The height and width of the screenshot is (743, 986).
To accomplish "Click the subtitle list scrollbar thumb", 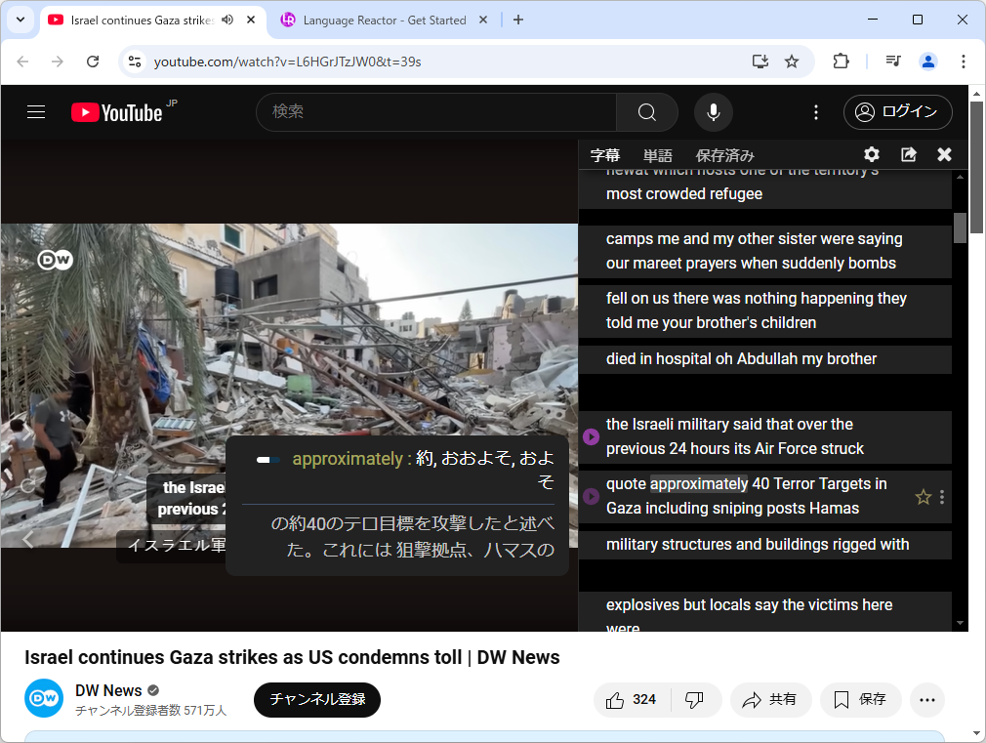I will pyautogui.click(x=960, y=227).
